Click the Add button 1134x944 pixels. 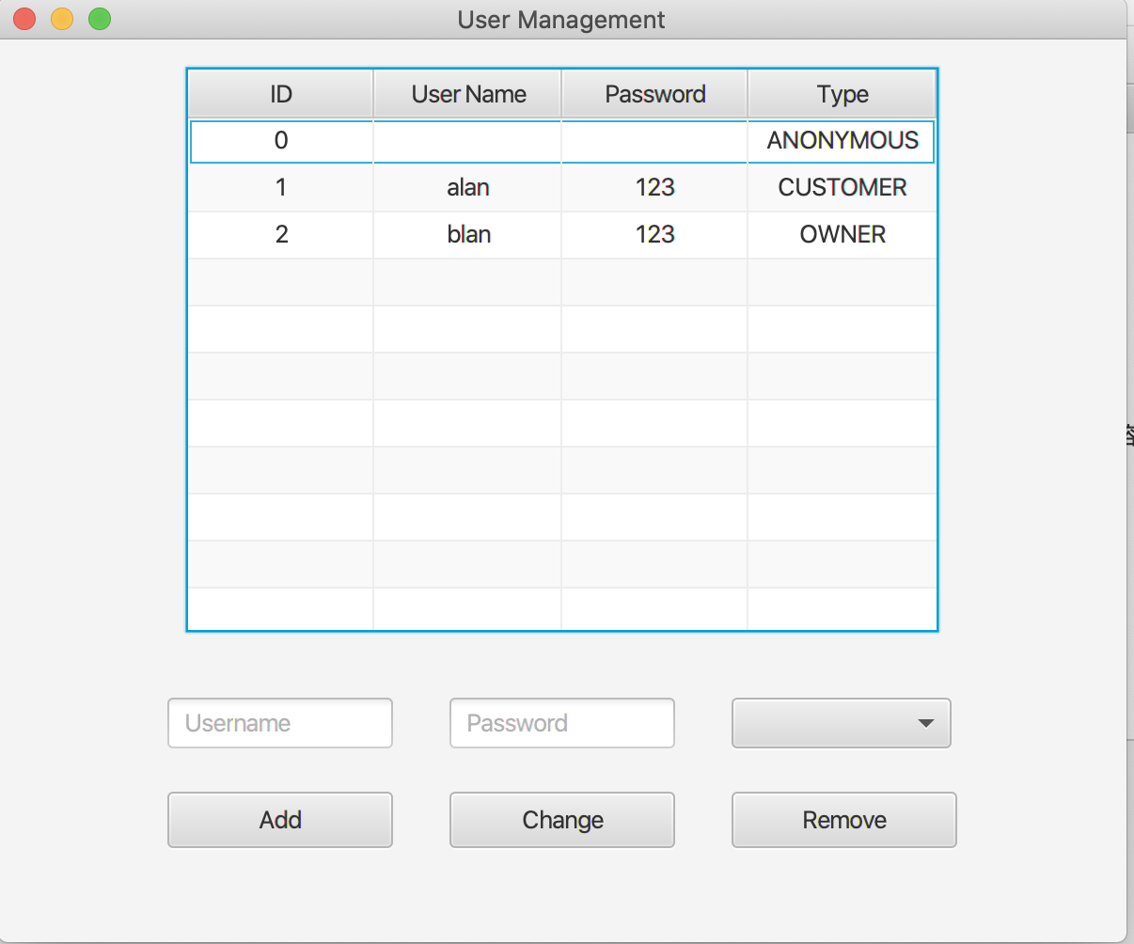(280, 820)
